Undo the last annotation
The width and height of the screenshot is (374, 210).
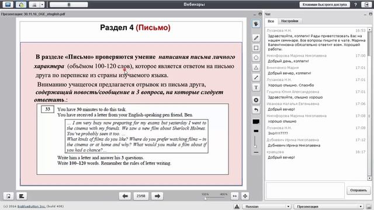[256, 110]
